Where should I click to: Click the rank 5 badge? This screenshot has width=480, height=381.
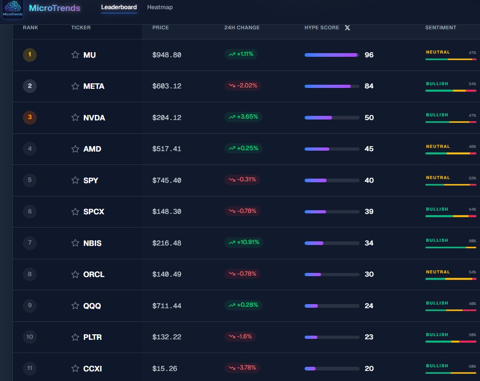[30, 180]
